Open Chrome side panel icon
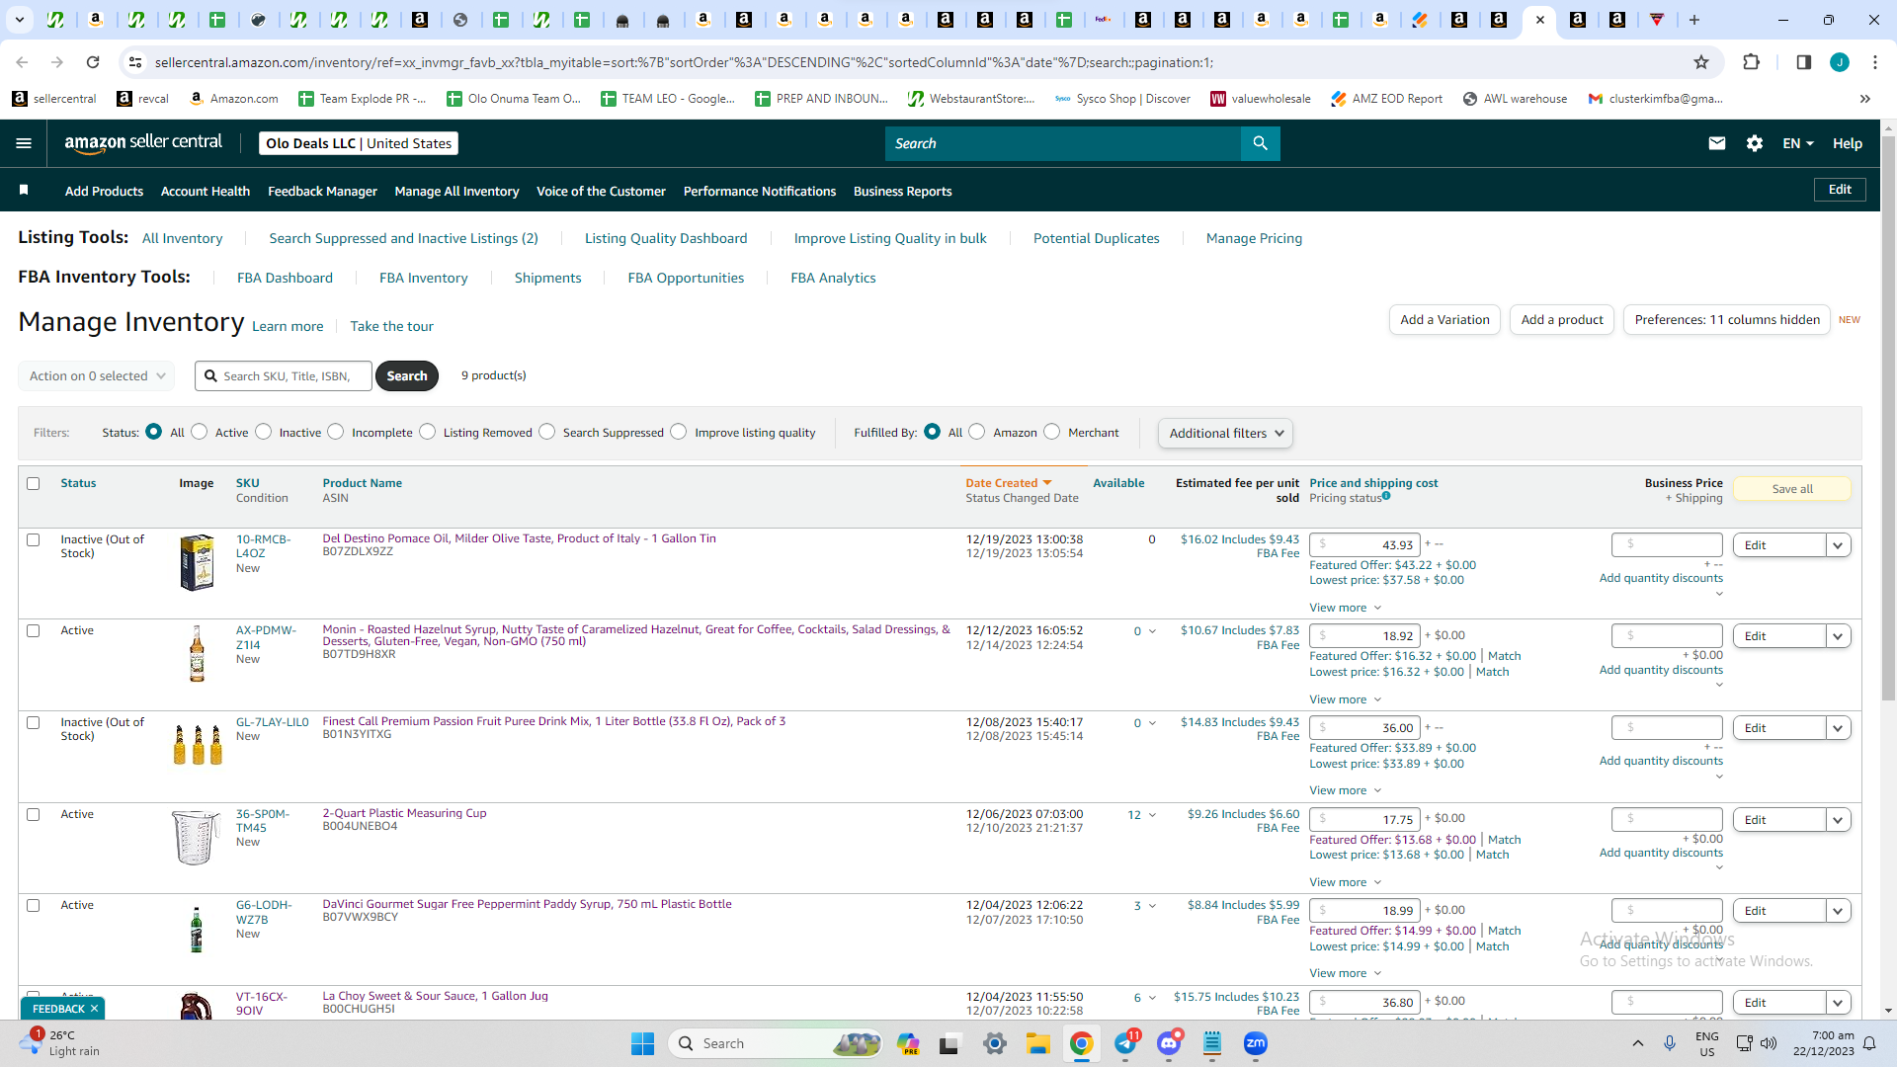 click(1803, 62)
